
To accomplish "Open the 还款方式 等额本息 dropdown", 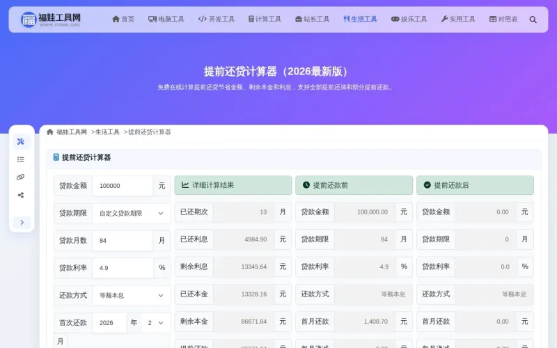I will pos(132,295).
